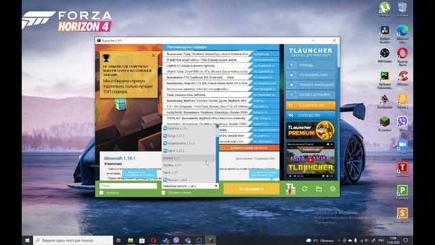Screen dimensions: 435x245
Task: Select OptiFine 1.17 in version list
Action: click(x=188, y=165)
